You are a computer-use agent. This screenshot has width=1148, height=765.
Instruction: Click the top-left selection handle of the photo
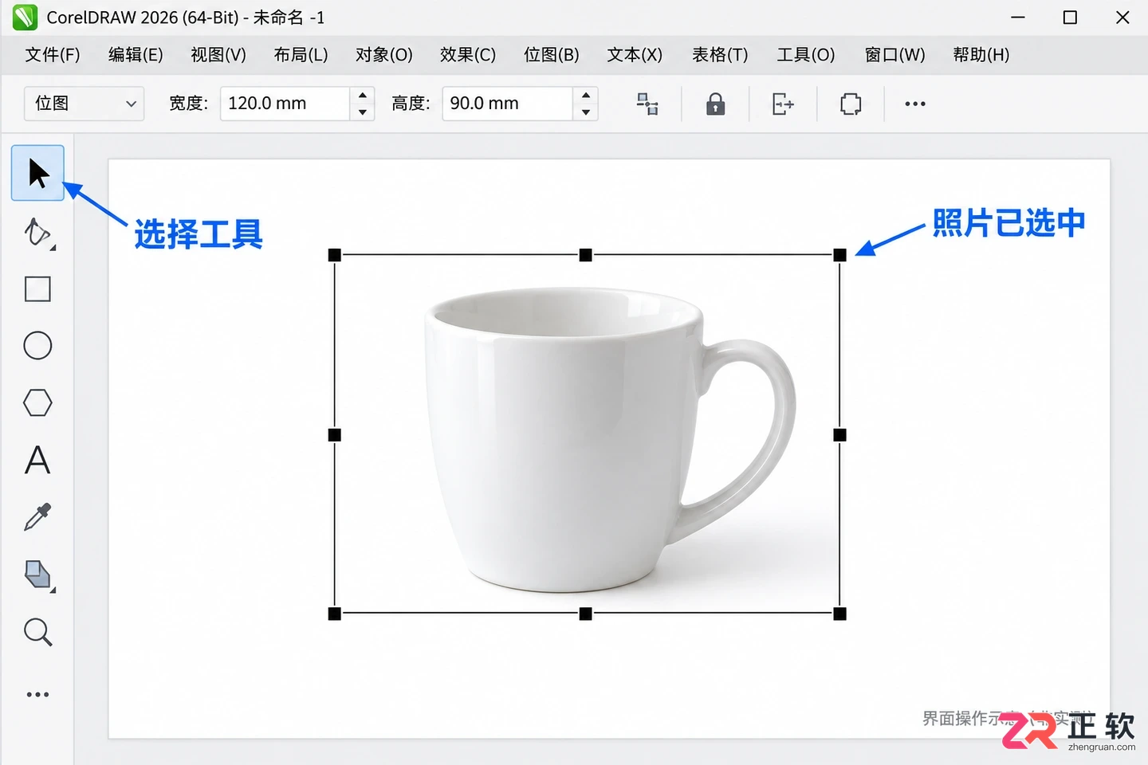tap(335, 255)
